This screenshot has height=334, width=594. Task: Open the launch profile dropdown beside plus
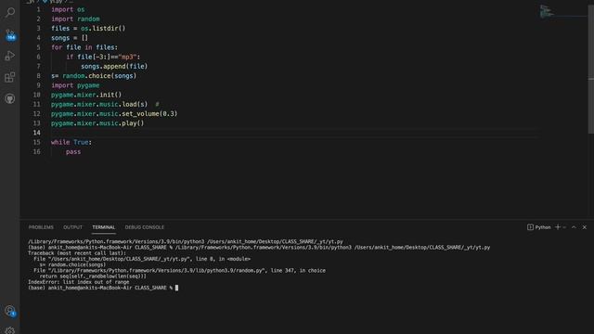coord(564,227)
